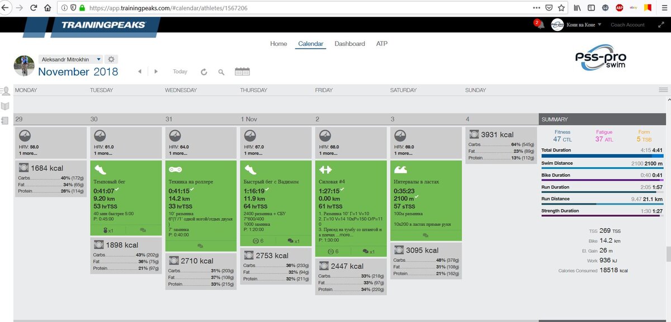Viewport: 671px width, 322px height.
Task: Click the PSS-pro swim logo
Action: coord(601,59)
